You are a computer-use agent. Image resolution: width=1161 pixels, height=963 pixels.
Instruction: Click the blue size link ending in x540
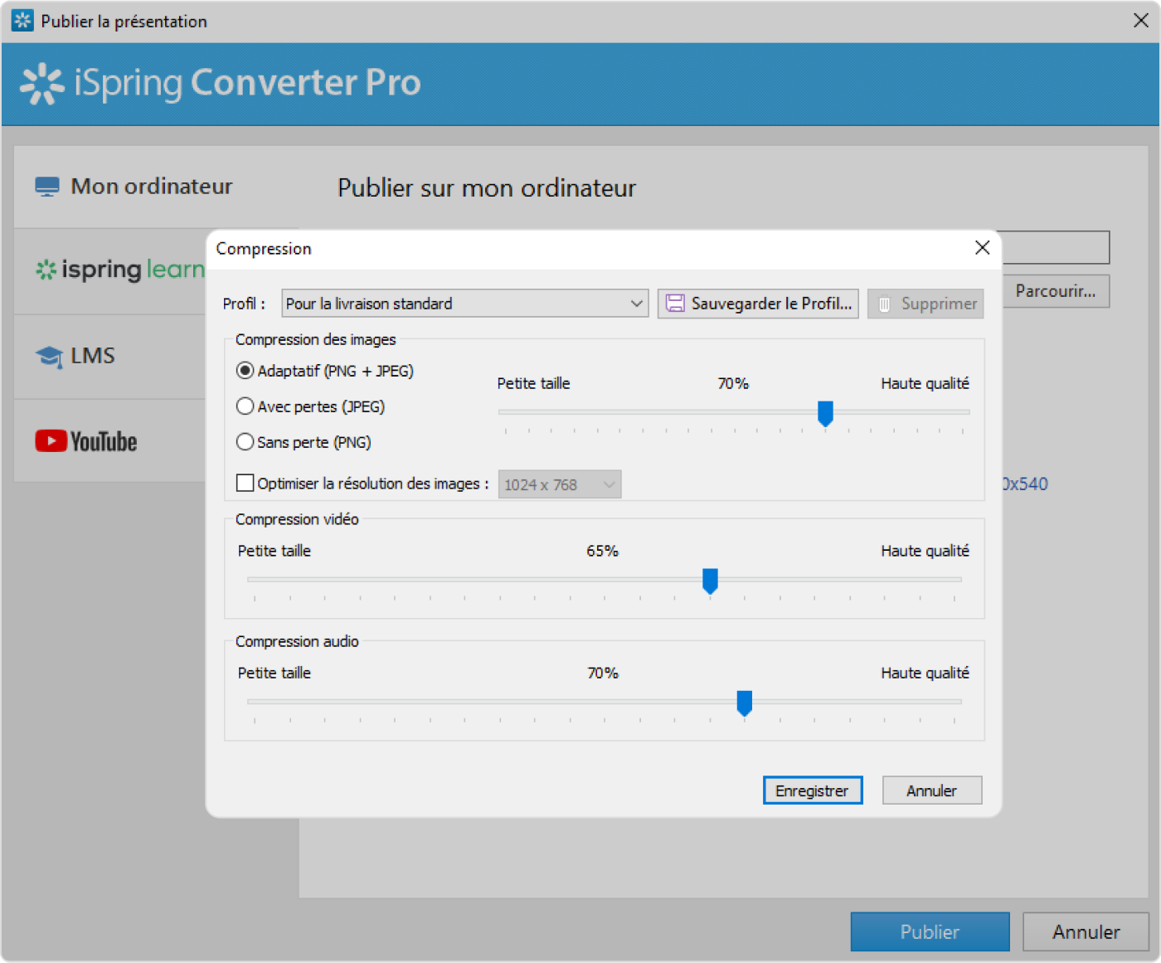(1025, 484)
